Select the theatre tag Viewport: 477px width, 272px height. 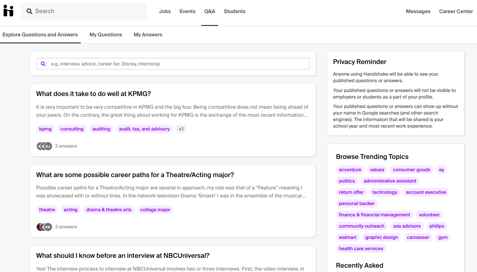click(x=47, y=209)
